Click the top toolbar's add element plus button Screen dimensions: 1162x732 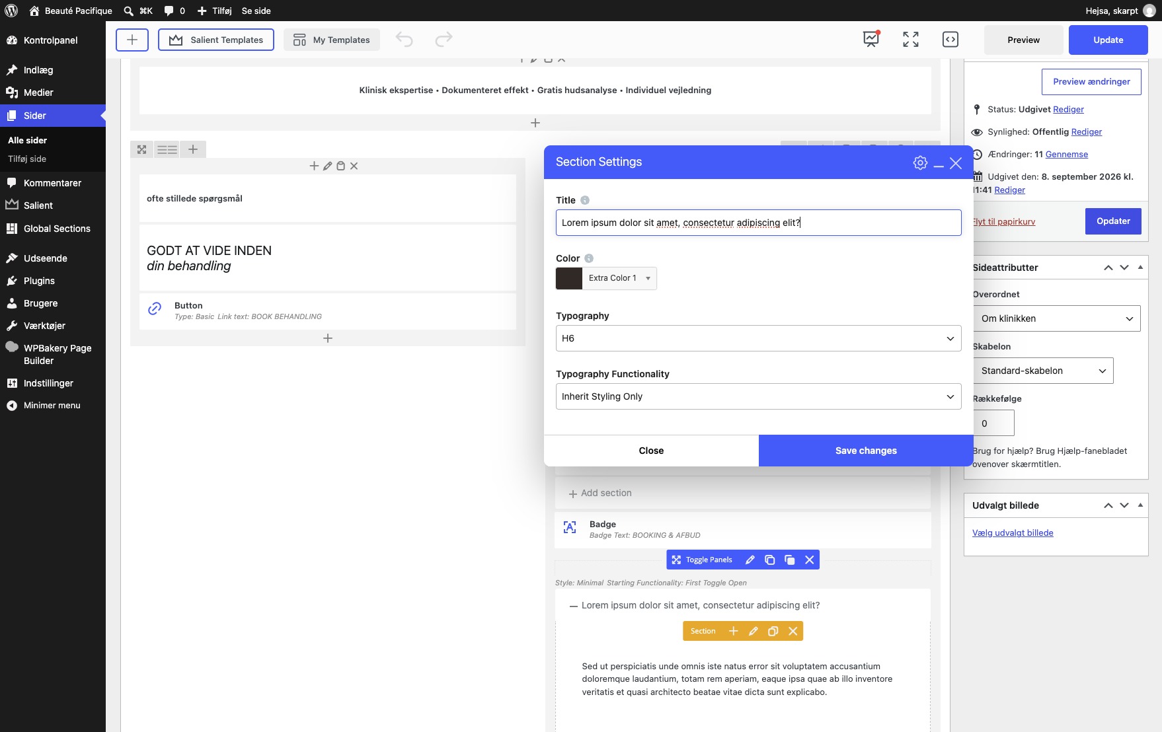(x=132, y=40)
